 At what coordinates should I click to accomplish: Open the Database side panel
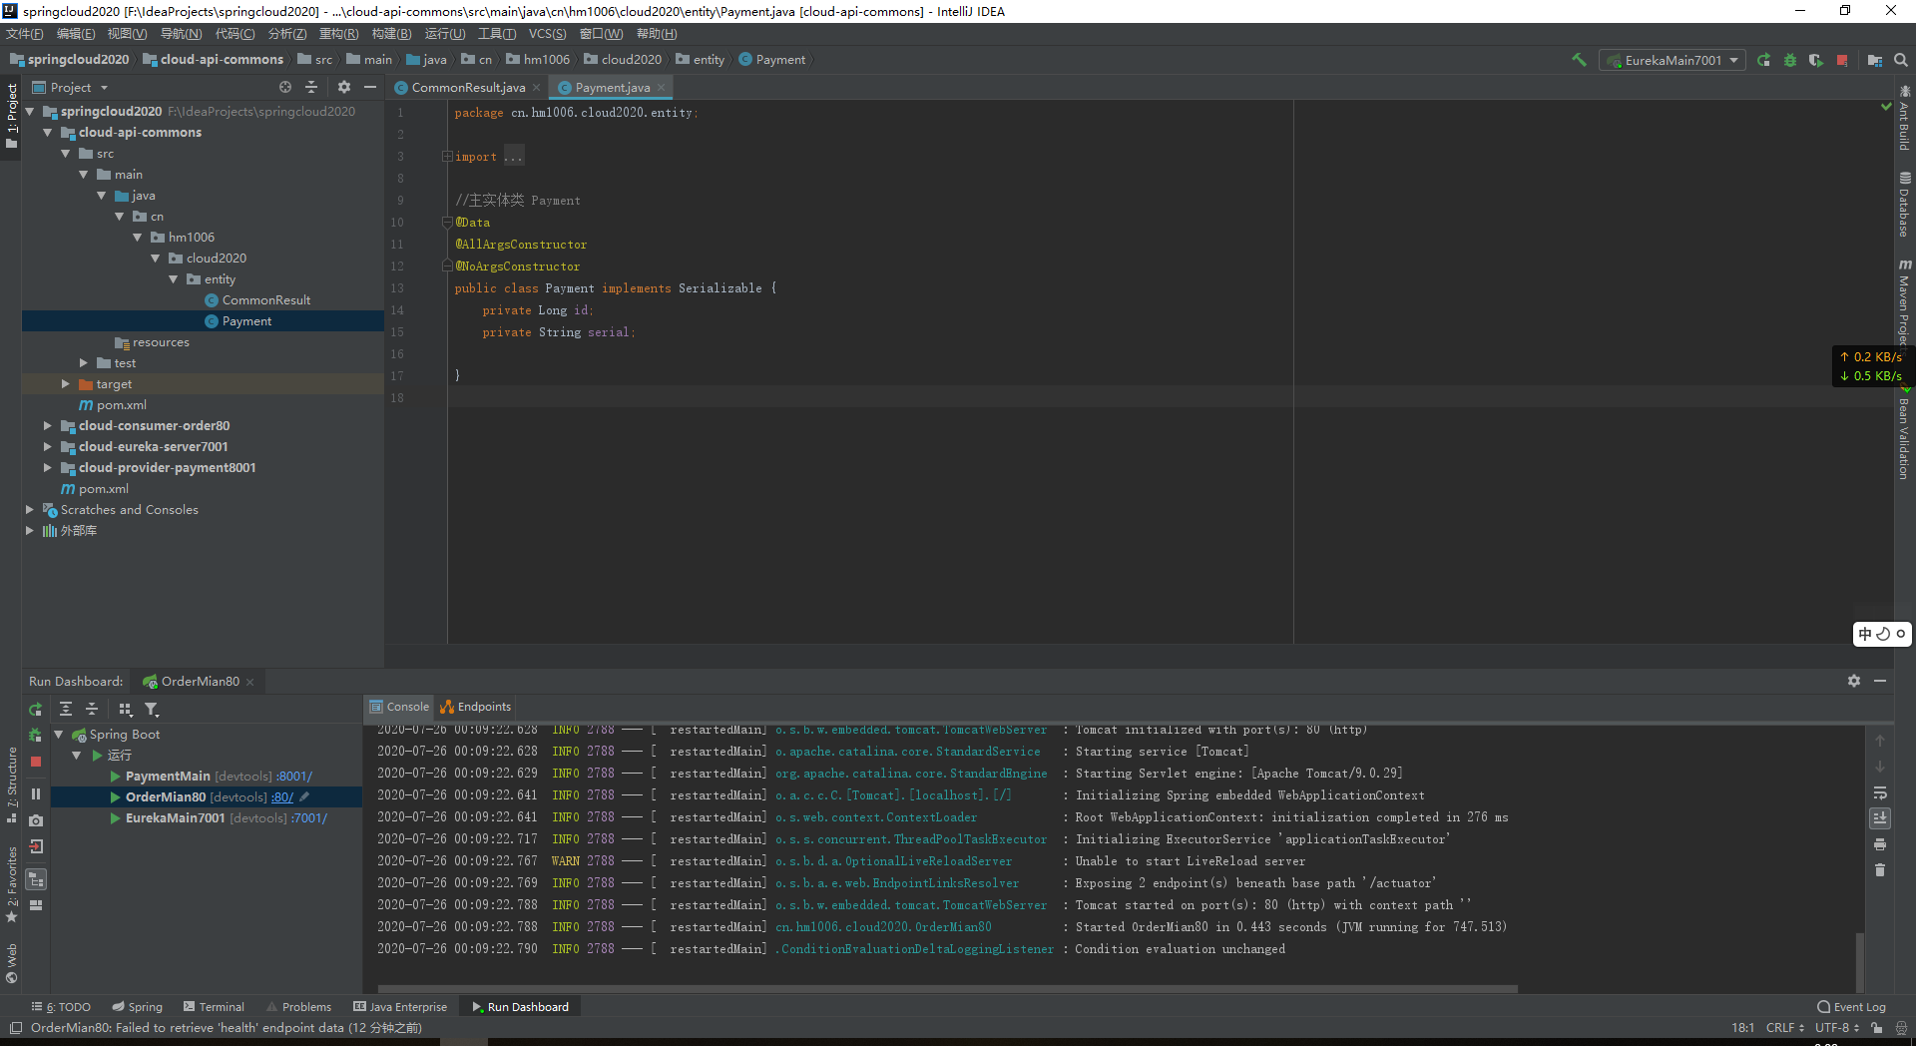coord(1905,205)
